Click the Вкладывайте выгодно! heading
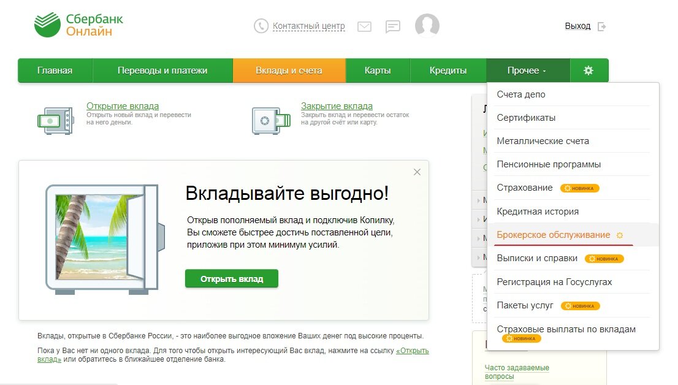This screenshot has width=678, height=385. click(287, 193)
